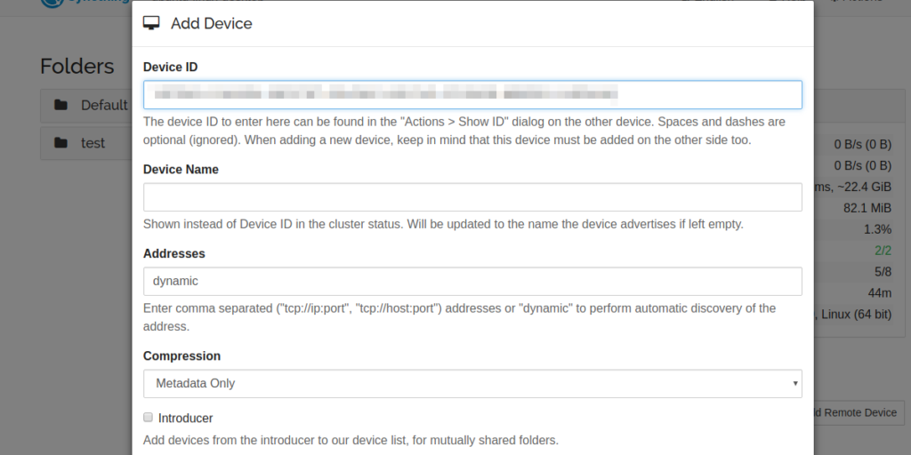Screen dimensions: 911x455
Task: Click the folder icon next to Default
Action: [61, 105]
